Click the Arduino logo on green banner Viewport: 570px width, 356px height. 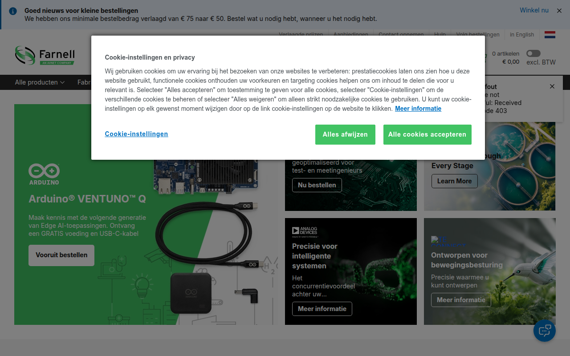[44, 174]
